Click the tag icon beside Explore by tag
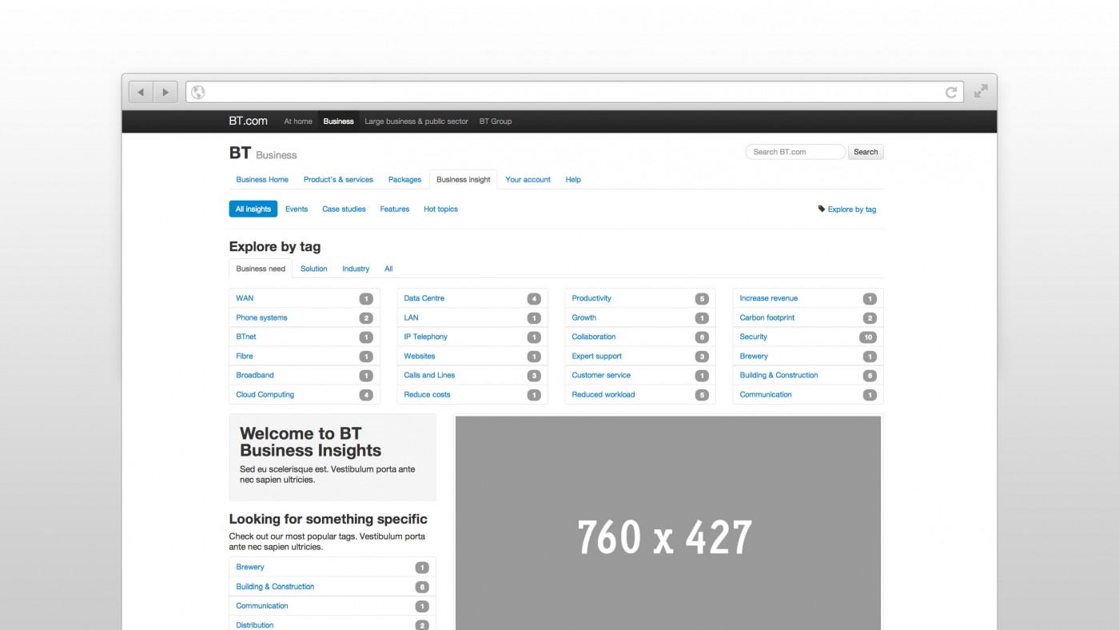The width and height of the screenshot is (1119, 630). [822, 209]
